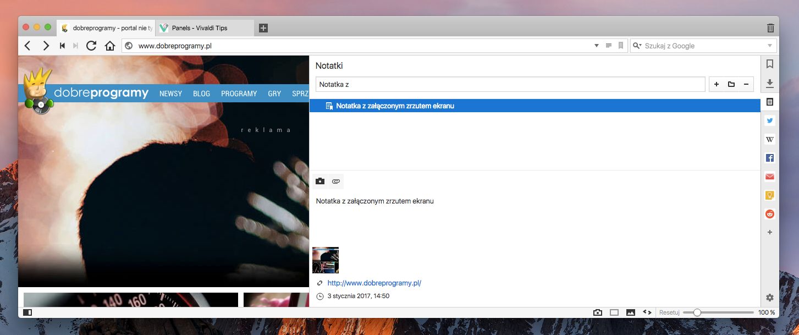This screenshot has height=335, width=799.
Task: Open site info globe in address bar
Action: pos(129,46)
